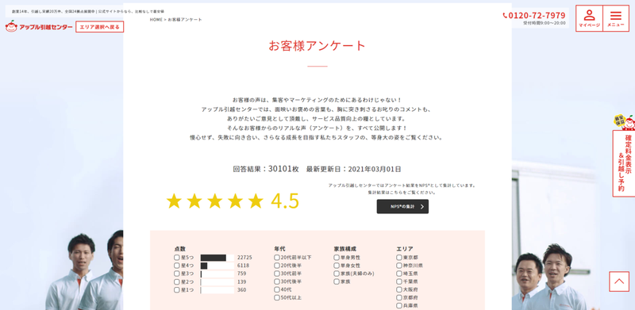
Task: Check the 家族 checkbox
Action: click(337, 281)
